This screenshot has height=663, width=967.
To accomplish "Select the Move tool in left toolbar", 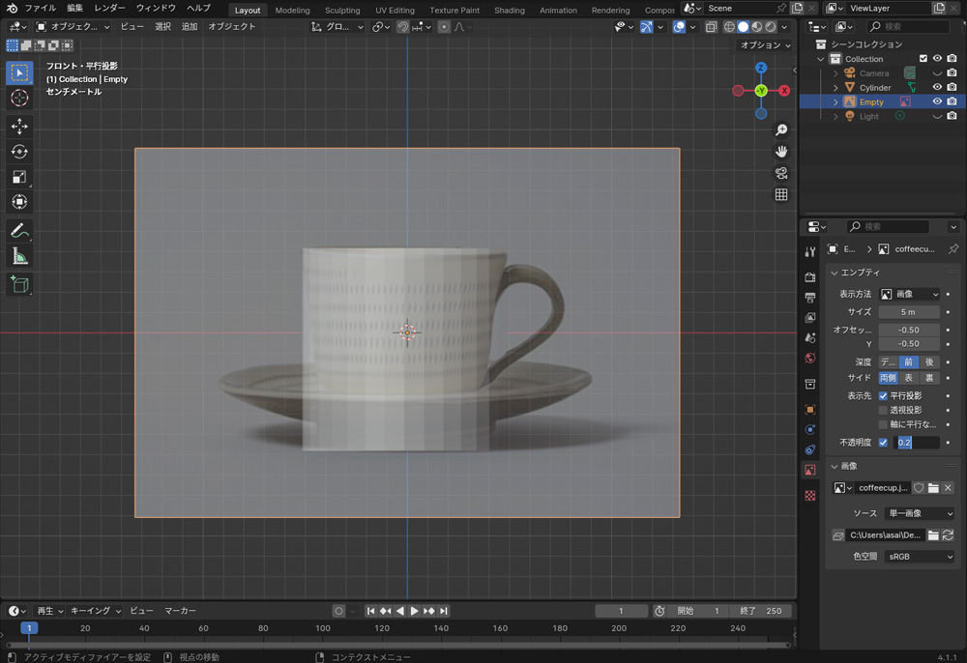I will click(x=19, y=127).
